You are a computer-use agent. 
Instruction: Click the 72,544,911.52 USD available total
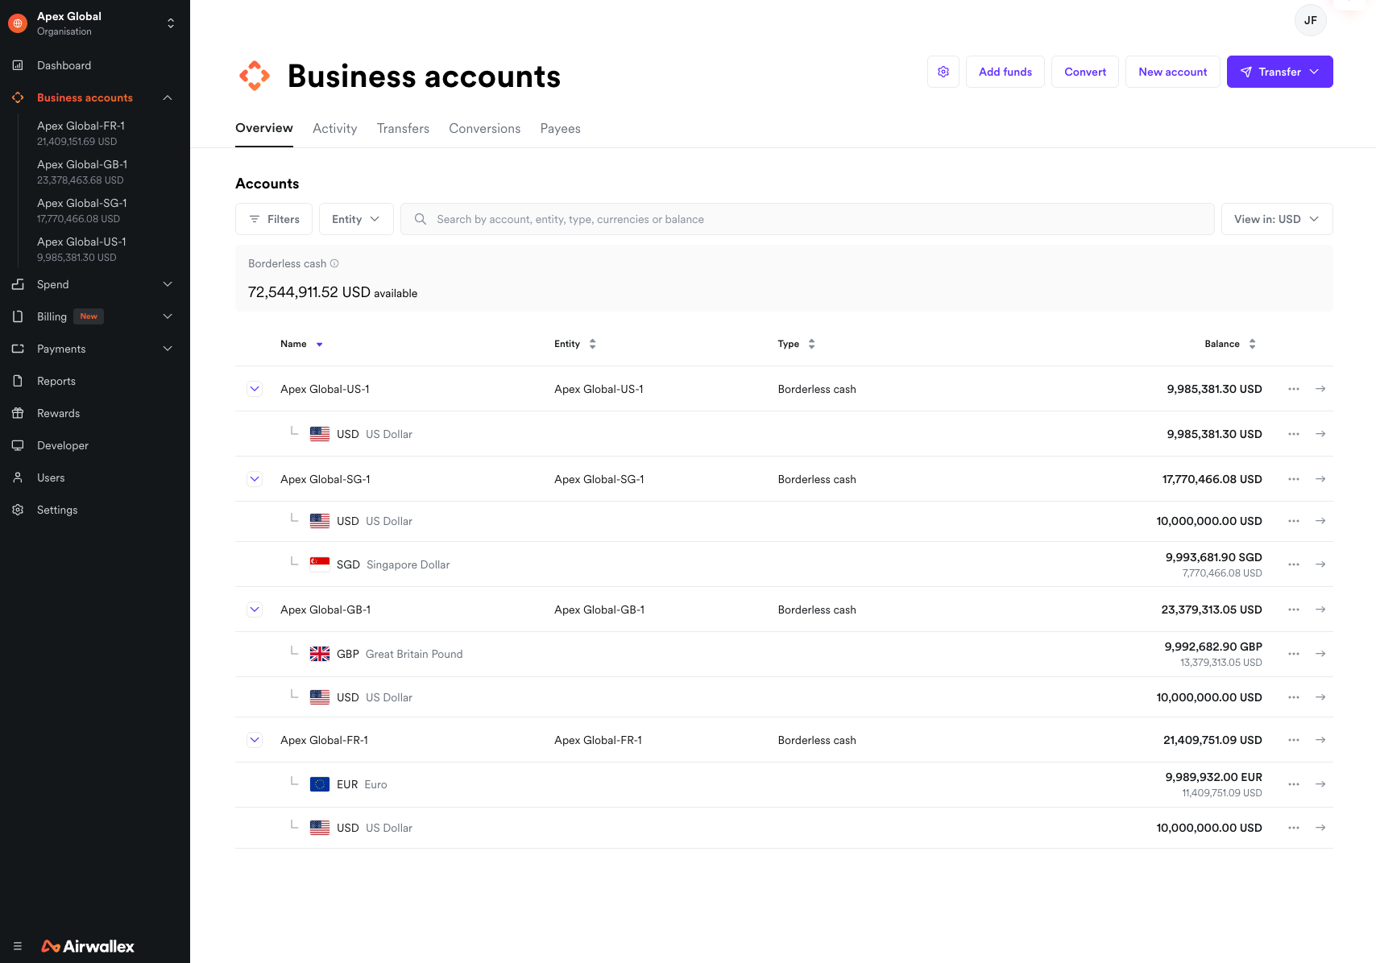coord(333,292)
